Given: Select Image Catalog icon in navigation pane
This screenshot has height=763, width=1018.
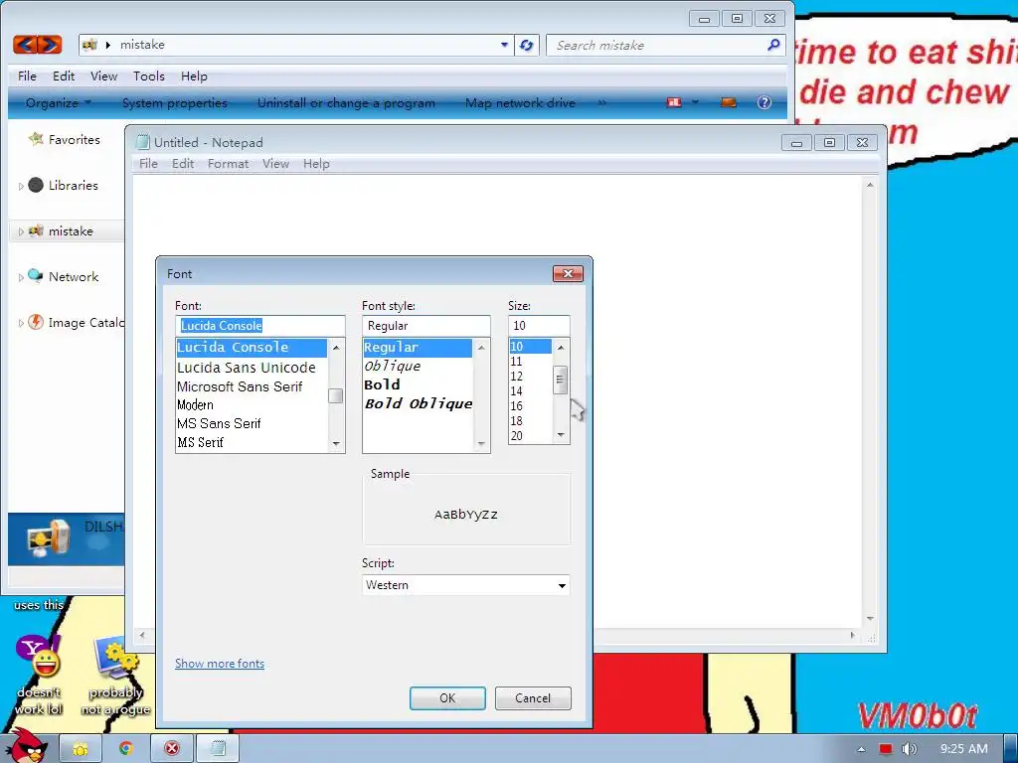Looking at the screenshot, I should 36,322.
